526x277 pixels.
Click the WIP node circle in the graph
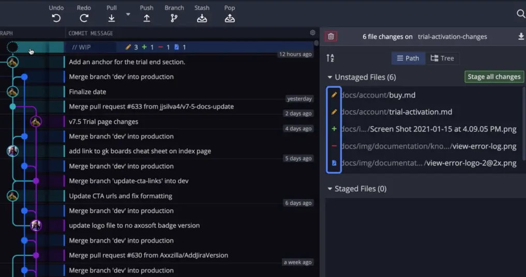coord(13,47)
